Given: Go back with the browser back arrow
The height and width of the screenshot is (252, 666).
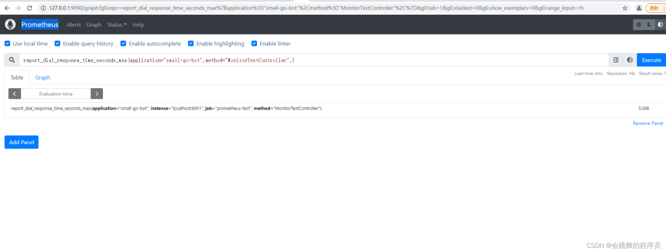Looking at the screenshot, I should coord(7,8).
